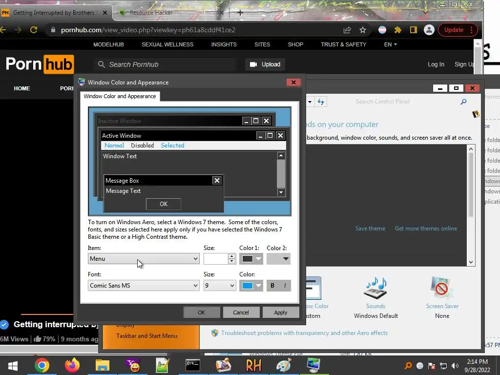The width and height of the screenshot is (500, 375).
Task: Click the Chrome address bar URL
Action: 148,30
